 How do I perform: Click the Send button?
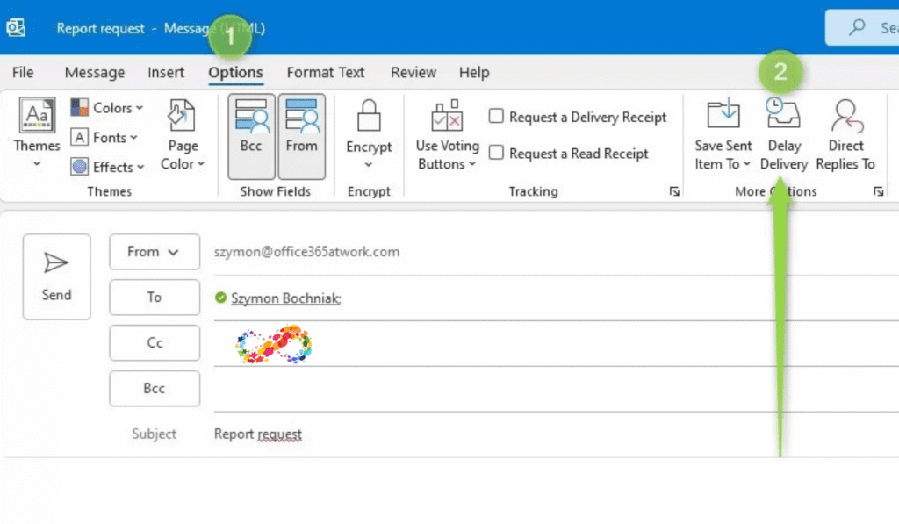tap(56, 276)
